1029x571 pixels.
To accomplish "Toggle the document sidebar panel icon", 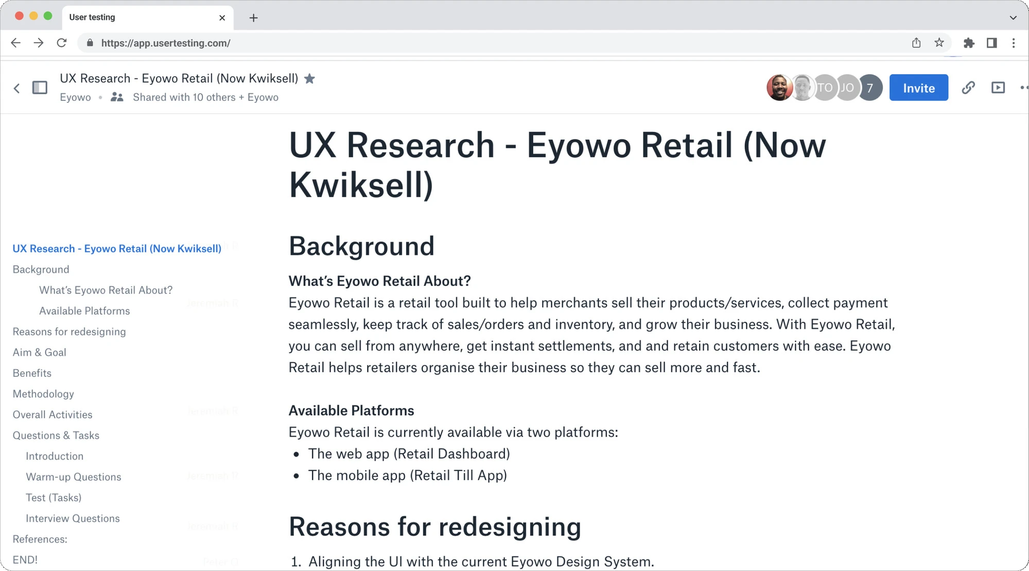I will [x=40, y=88].
